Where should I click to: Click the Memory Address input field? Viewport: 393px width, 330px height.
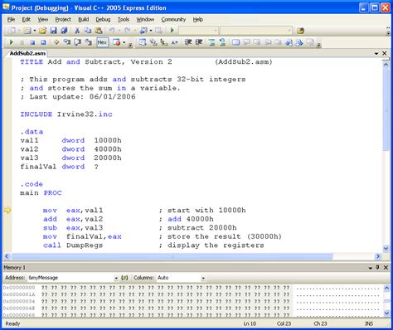click(70, 278)
